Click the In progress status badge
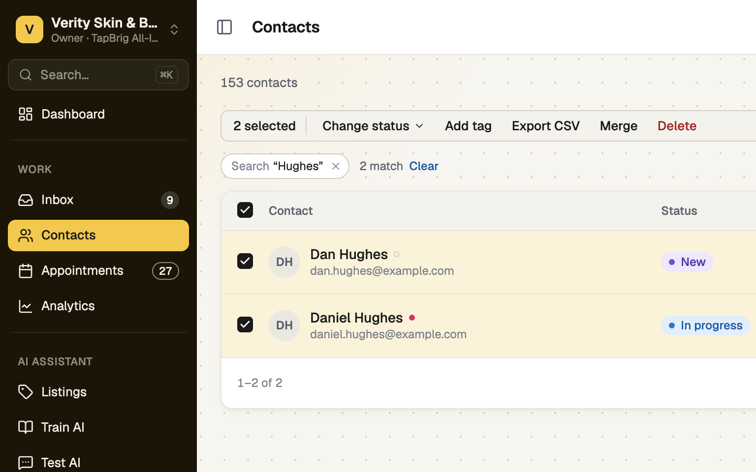The height and width of the screenshot is (472, 756). pyautogui.click(x=706, y=325)
